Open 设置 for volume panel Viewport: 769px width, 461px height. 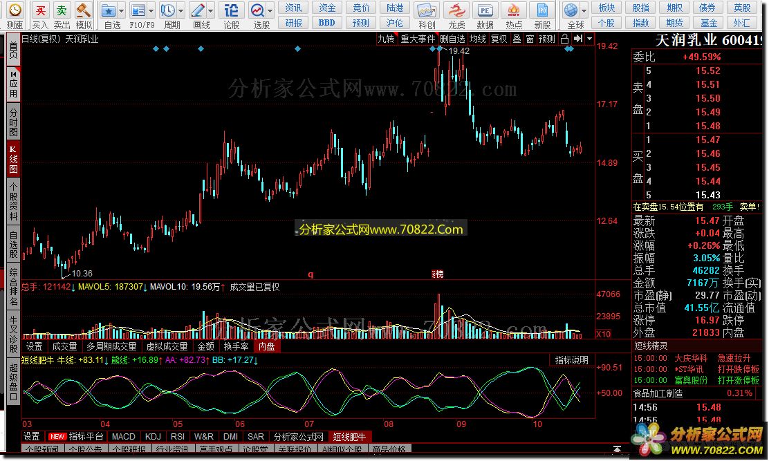click(x=34, y=346)
